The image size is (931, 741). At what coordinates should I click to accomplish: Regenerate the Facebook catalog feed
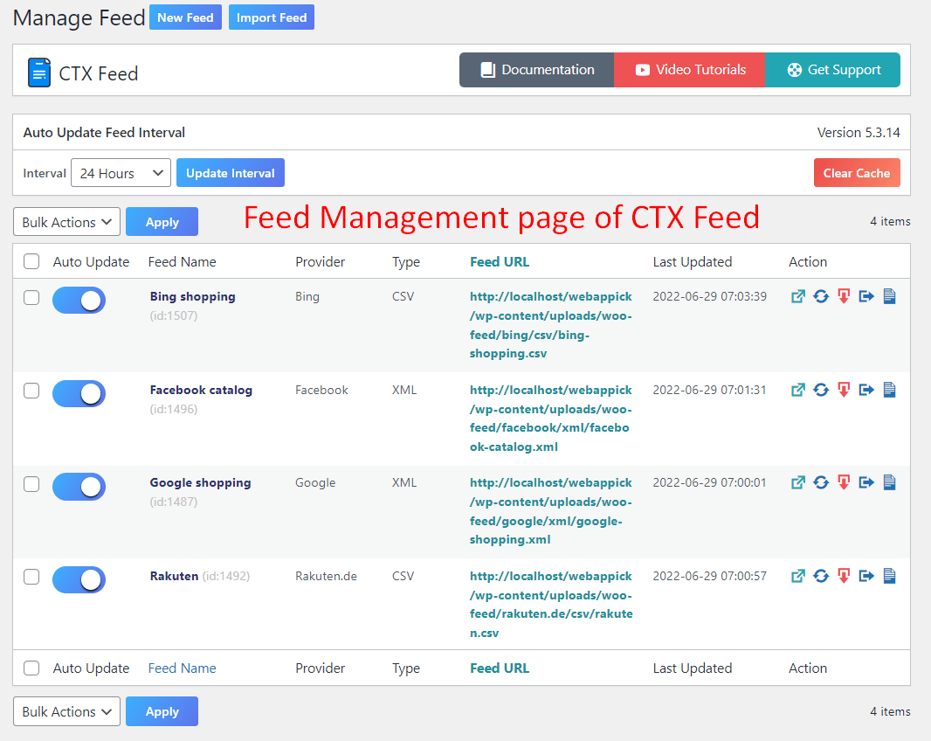tap(820, 390)
